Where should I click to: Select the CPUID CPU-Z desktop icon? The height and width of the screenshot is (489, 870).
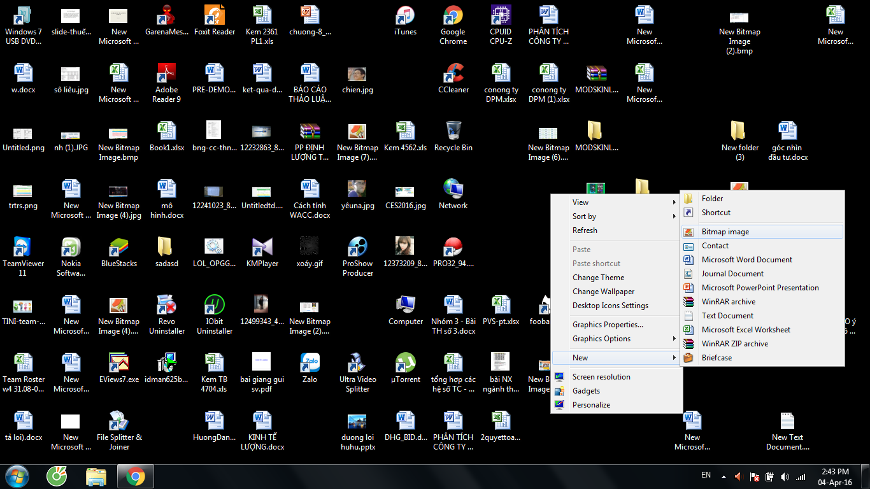(501, 25)
